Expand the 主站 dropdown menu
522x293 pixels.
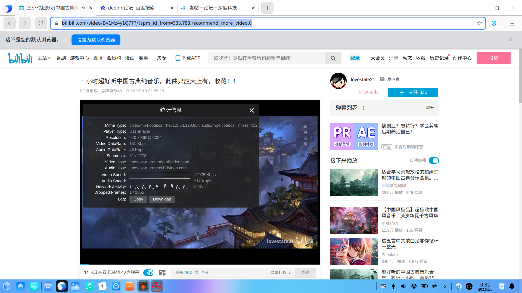click(44, 58)
